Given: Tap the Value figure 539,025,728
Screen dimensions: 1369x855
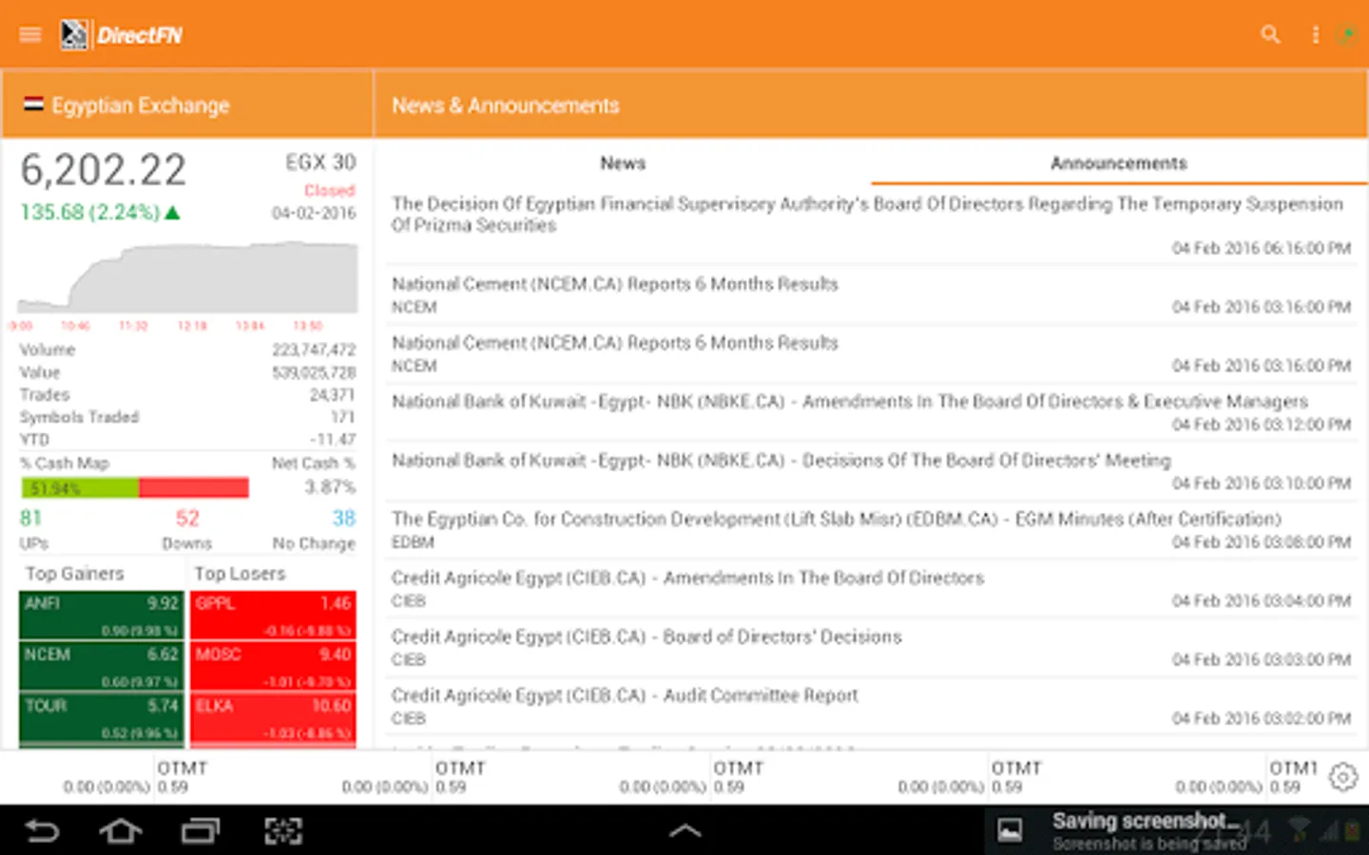Looking at the screenshot, I should (x=314, y=372).
